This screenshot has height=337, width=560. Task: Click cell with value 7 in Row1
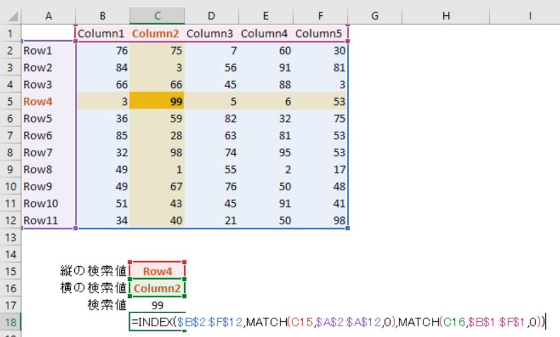click(x=211, y=51)
